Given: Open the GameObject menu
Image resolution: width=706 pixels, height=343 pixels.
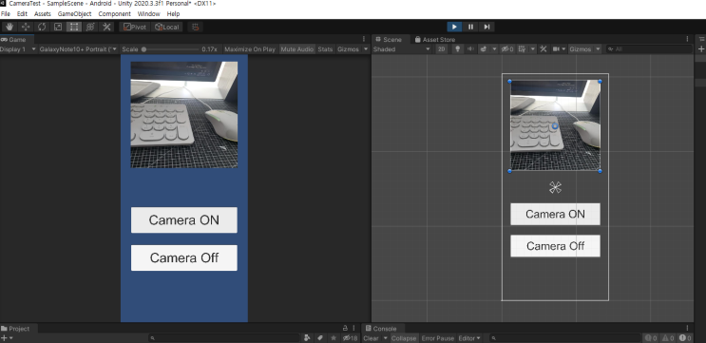Looking at the screenshot, I should pyautogui.click(x=75, y=14).
